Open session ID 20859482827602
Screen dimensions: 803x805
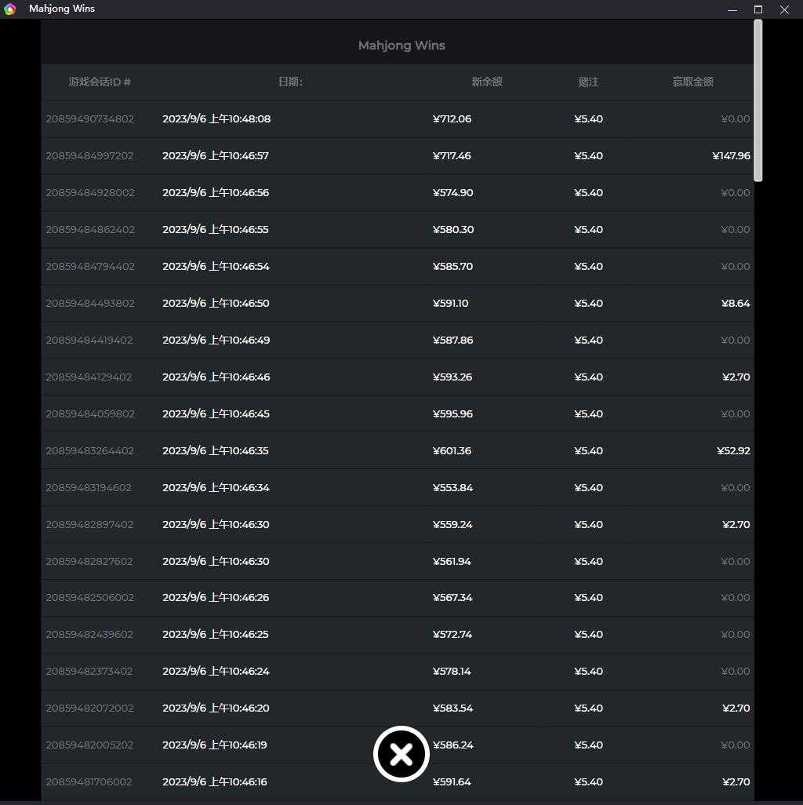(89, 562)
